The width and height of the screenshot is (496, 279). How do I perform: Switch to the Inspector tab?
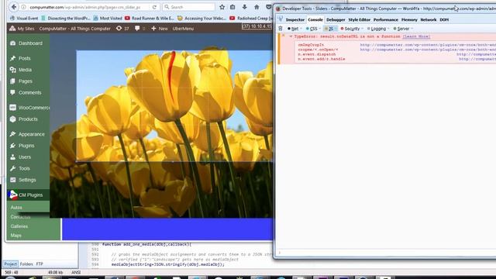pyautogui.click(x=294, y=19)
